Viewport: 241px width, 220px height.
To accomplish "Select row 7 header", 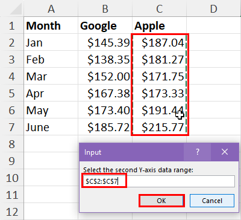I will [x=12, y=128].
